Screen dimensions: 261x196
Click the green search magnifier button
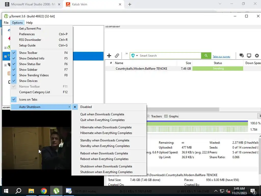coord(206,56)
